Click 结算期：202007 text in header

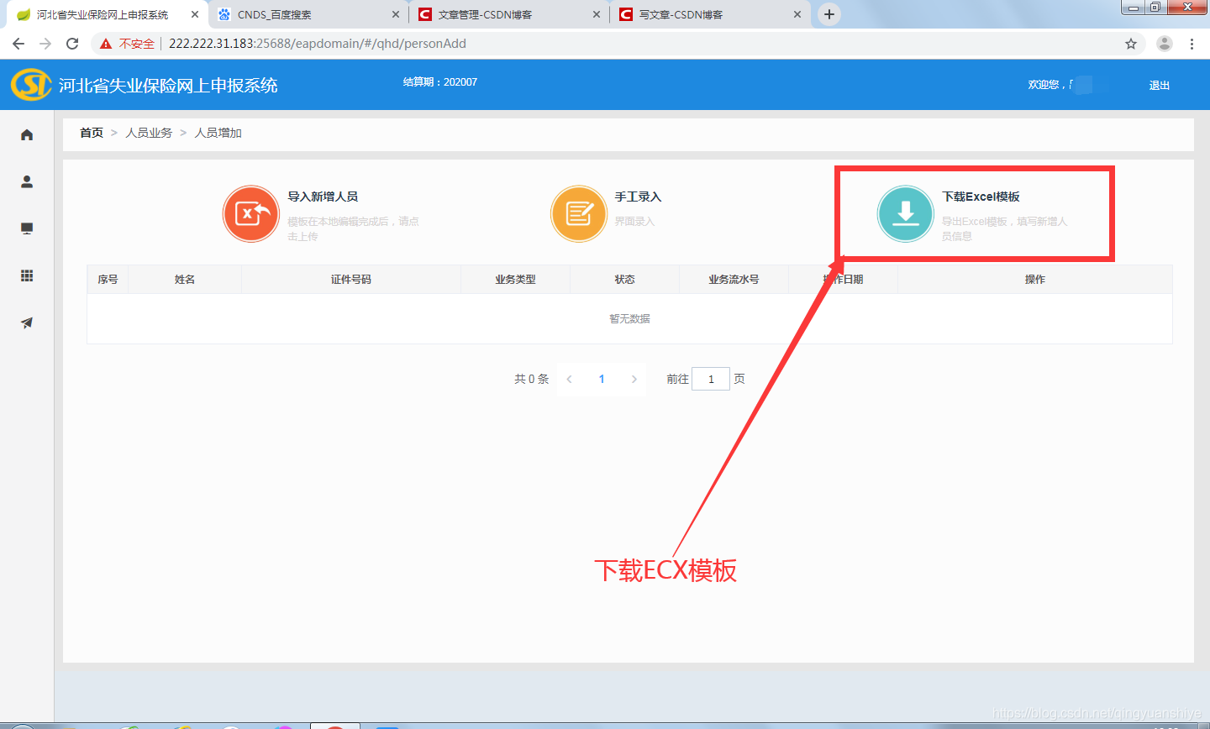[x=440, y=81]
